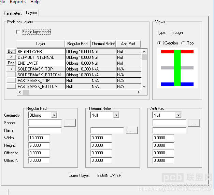Click Anti Pad Shape field

(169, 123)
